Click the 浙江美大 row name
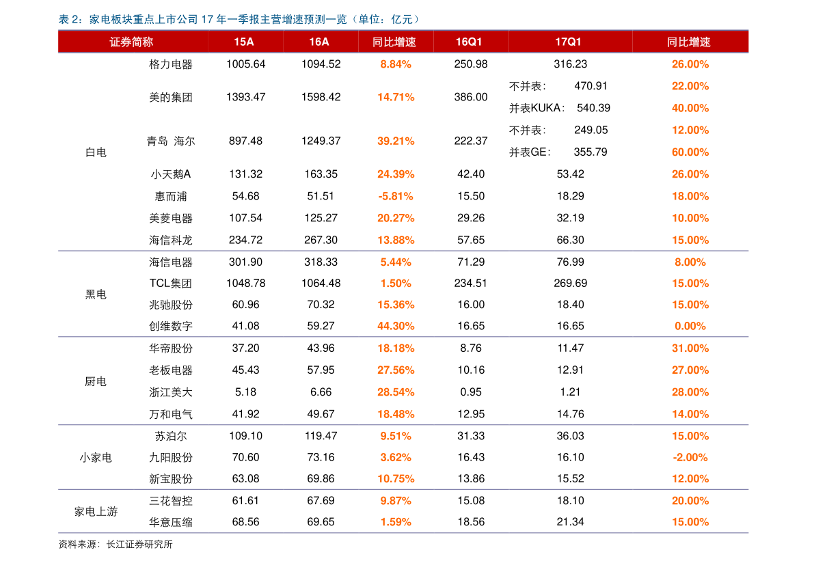This screenshot has height=563, width=814. click(x=171, y=393)
